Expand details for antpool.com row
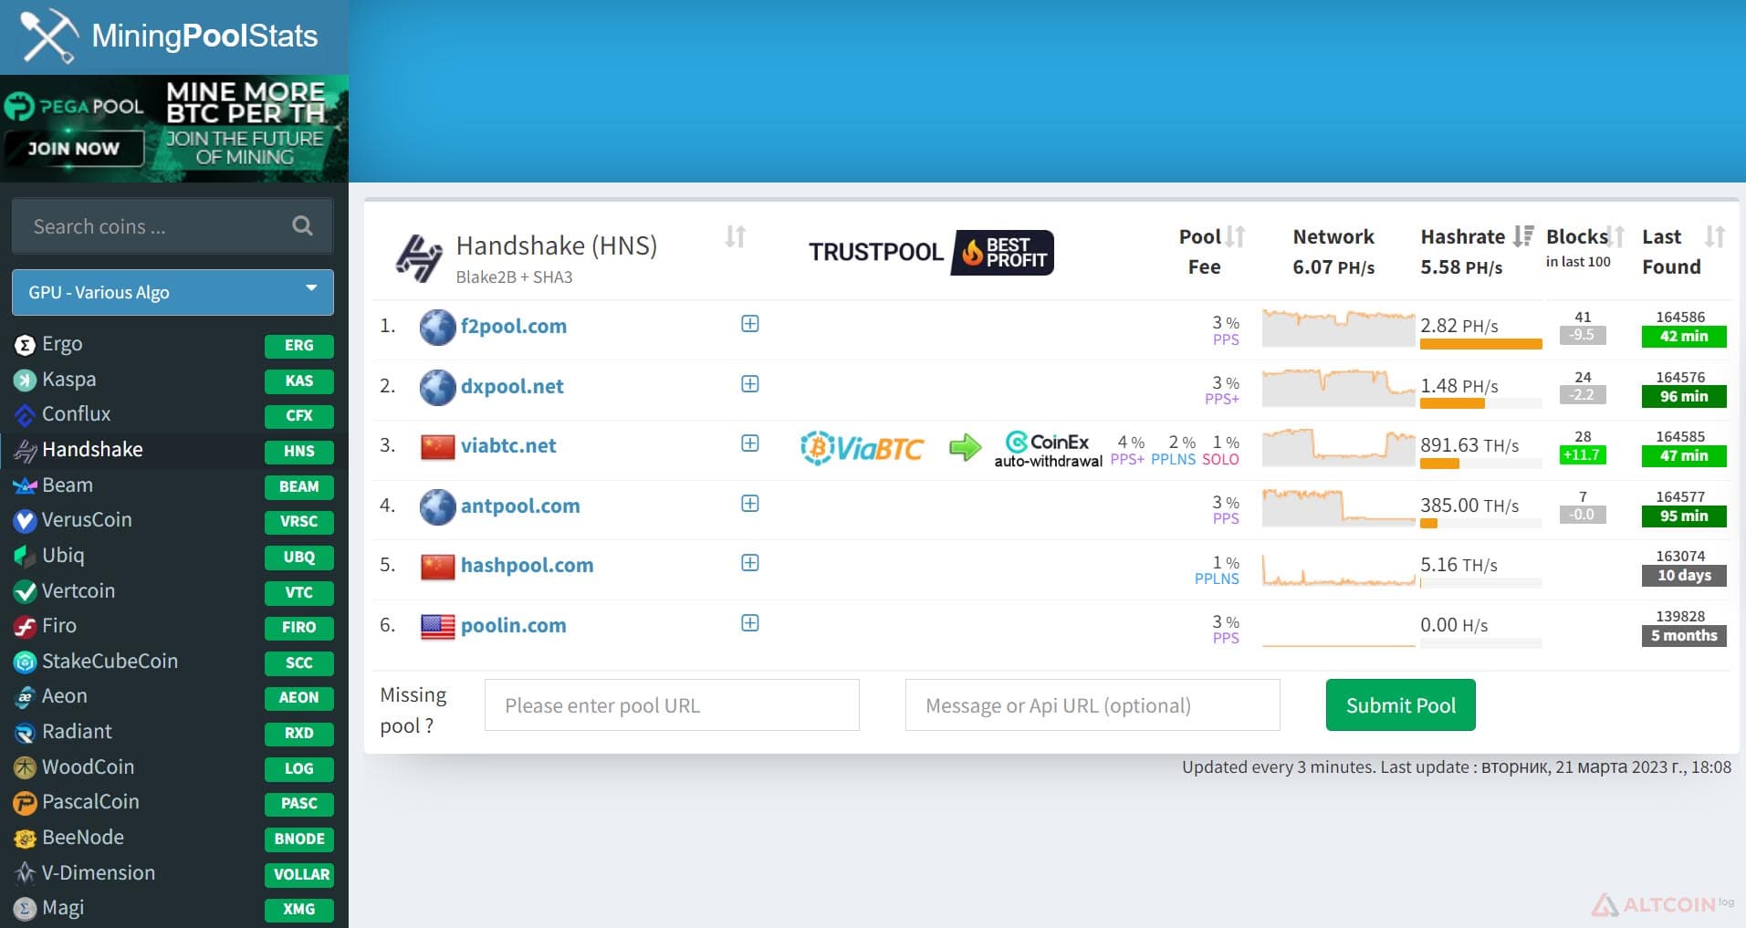 coord(750,504)
